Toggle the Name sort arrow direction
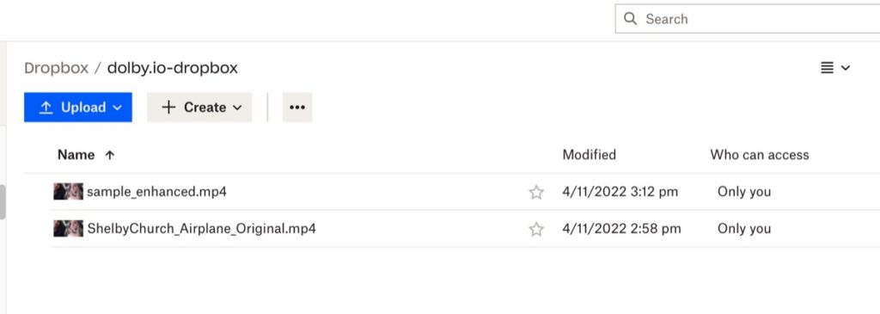 (110, 155)
